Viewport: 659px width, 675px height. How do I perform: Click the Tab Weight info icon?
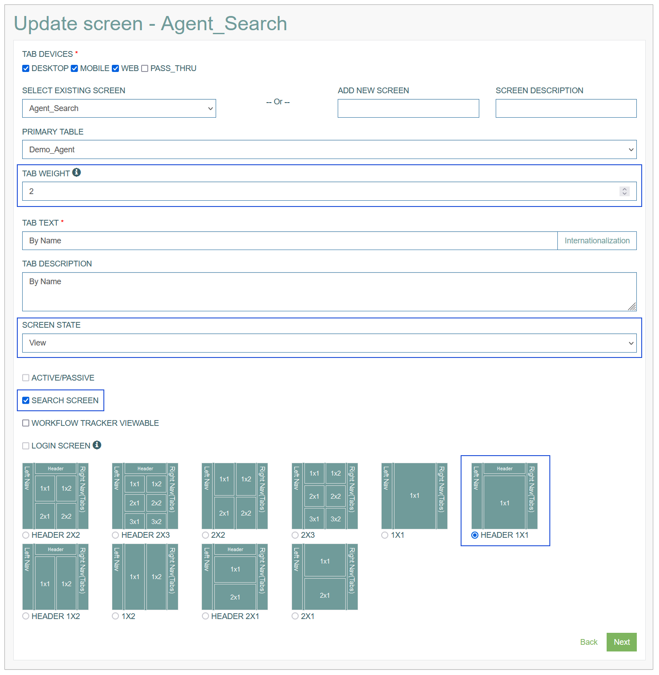(x=76, y=172)
